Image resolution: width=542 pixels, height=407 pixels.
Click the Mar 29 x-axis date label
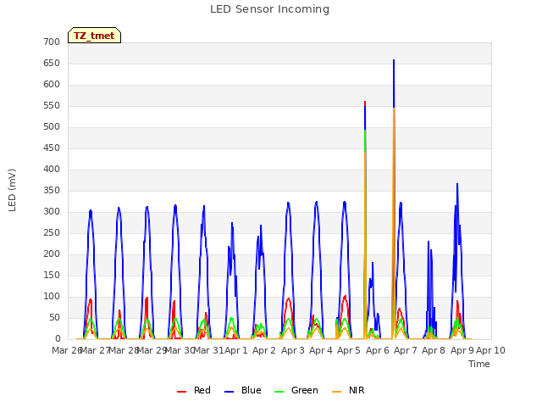[x=152, y=350]
